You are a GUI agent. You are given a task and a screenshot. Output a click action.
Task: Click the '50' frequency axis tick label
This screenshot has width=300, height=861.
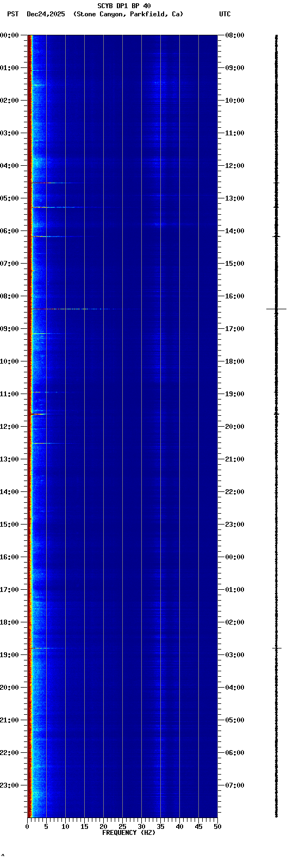point(217,827)
